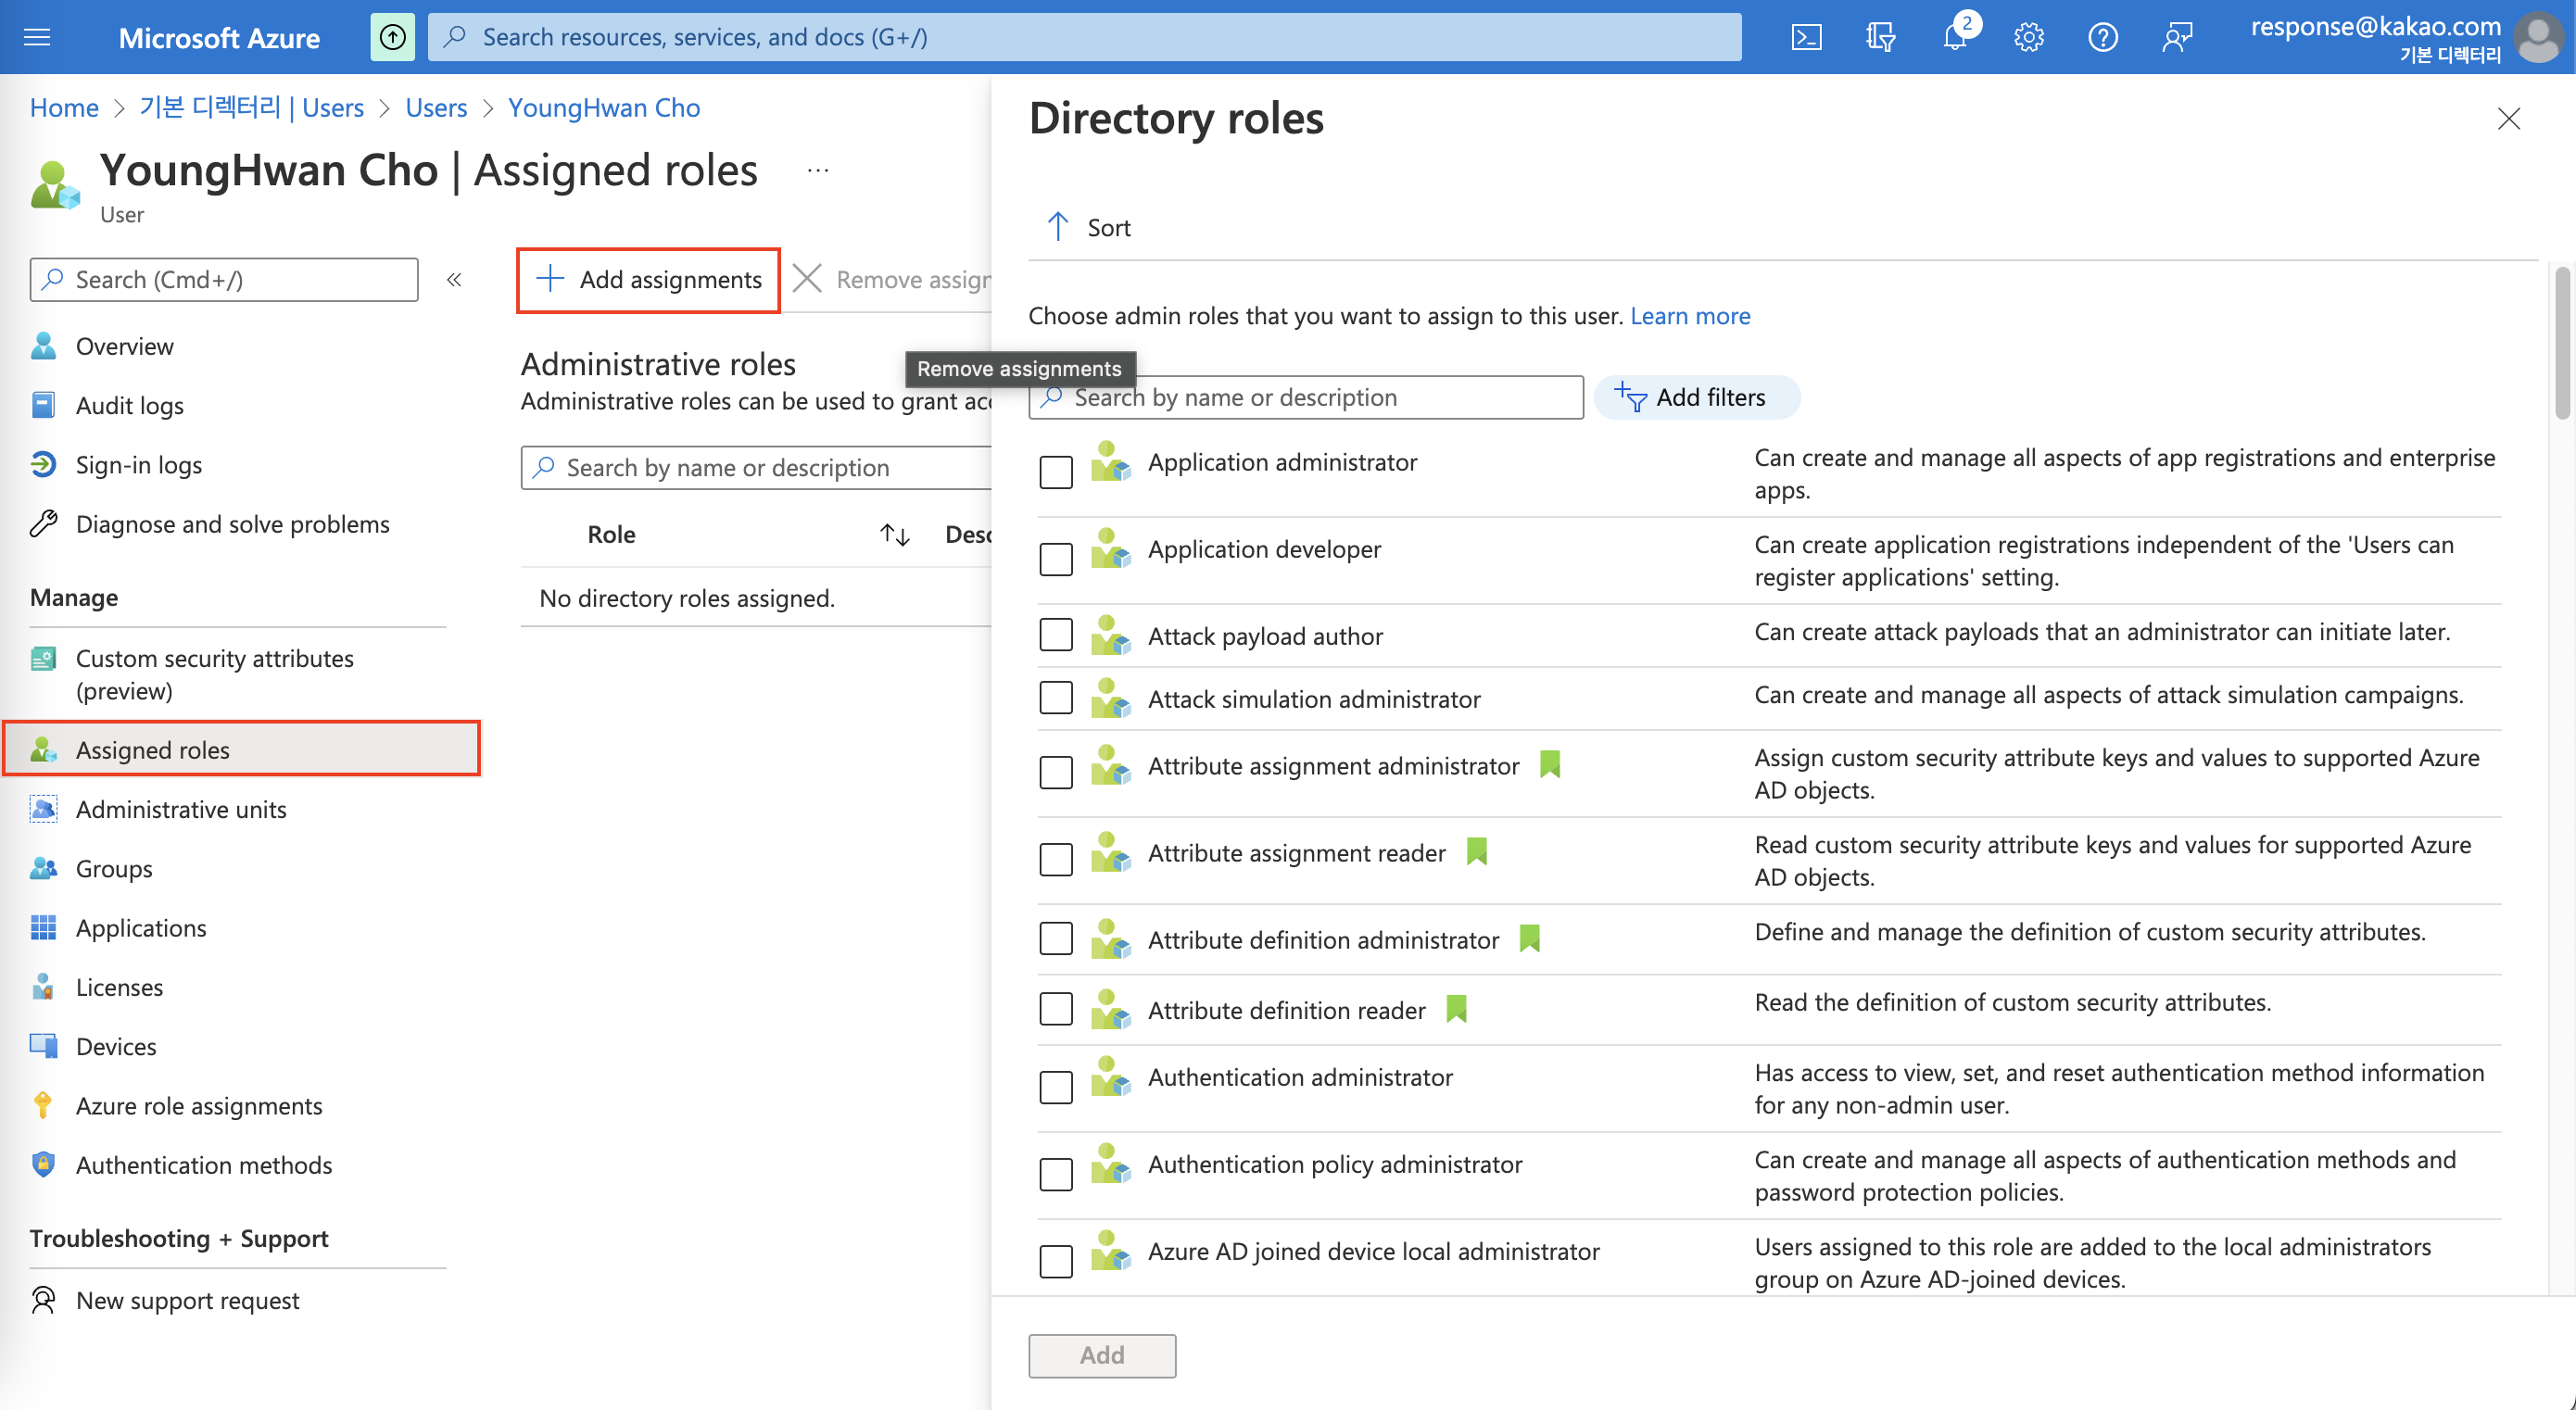This screenshot has height=1410, width=2576.
Task: Collapse the left menu with double chevron
Action: (x=454, y=279)
